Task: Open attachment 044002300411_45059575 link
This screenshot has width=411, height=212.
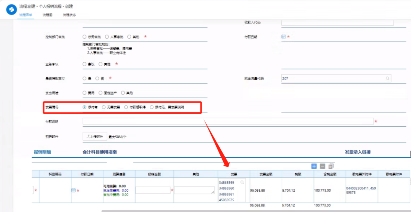Action: [x=361, y=190]
